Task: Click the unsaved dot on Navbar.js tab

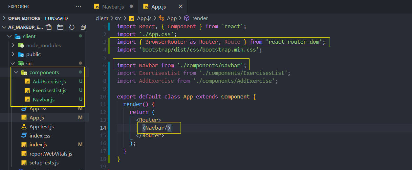Action: [131, 6]
